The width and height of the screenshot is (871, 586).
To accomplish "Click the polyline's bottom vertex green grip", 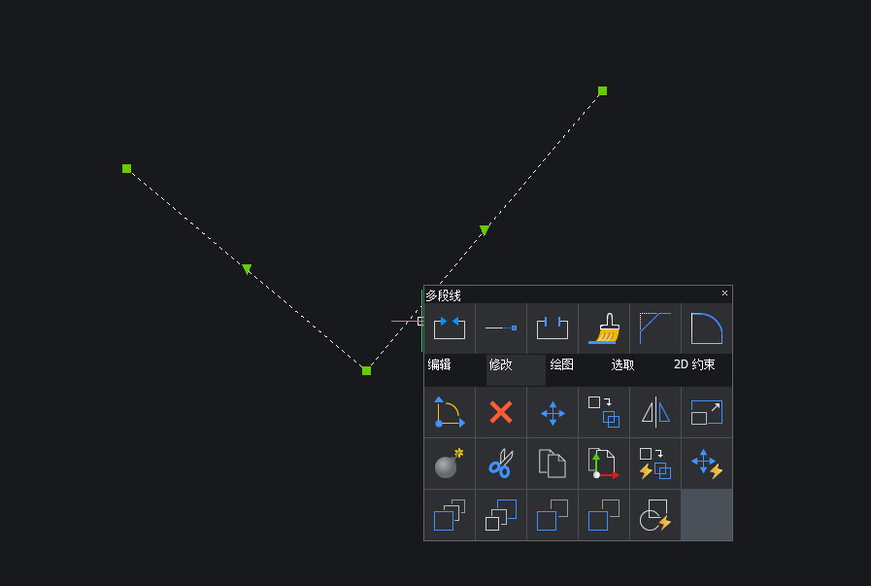I will coord(366,370).
